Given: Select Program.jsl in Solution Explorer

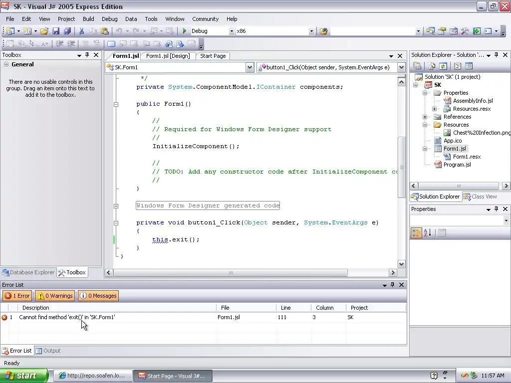Looking at the screenshot, I should [457, 165].
